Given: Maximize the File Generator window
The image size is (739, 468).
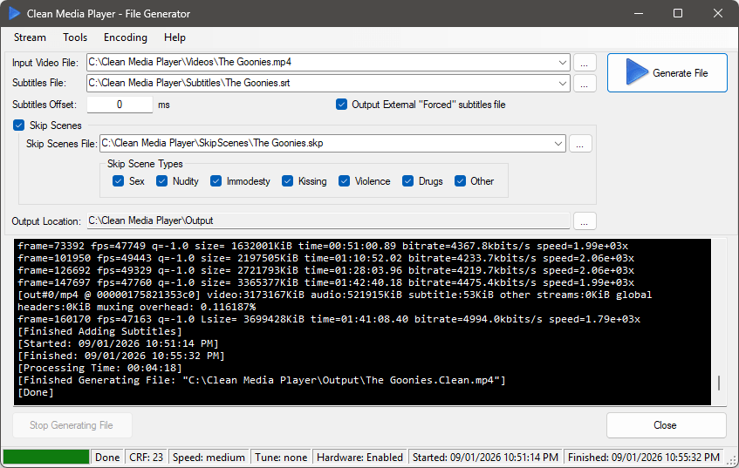Looking at the screenshot, I should point(678,13).
